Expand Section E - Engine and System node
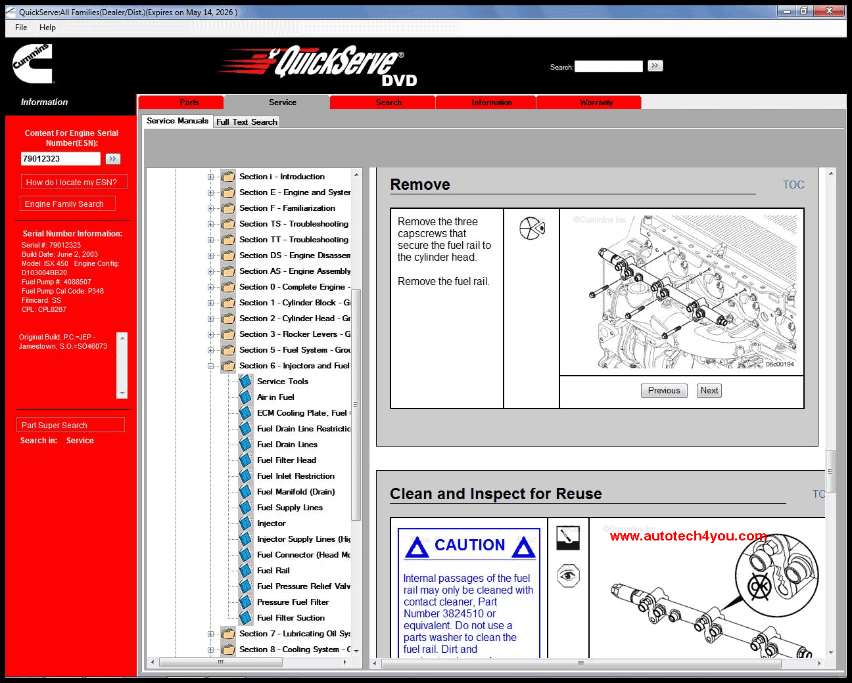Viewport: 852px width, 683px height. (x=211, y=192)
